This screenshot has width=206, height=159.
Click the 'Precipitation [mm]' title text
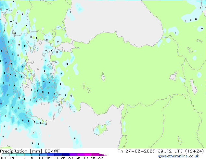pos(21,151)
